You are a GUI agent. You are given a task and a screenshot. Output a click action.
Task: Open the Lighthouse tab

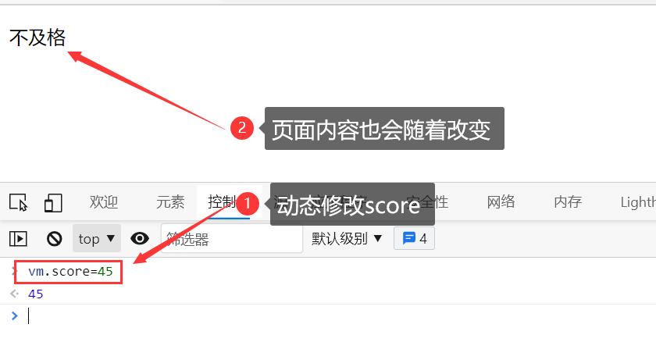pos(638,202)
